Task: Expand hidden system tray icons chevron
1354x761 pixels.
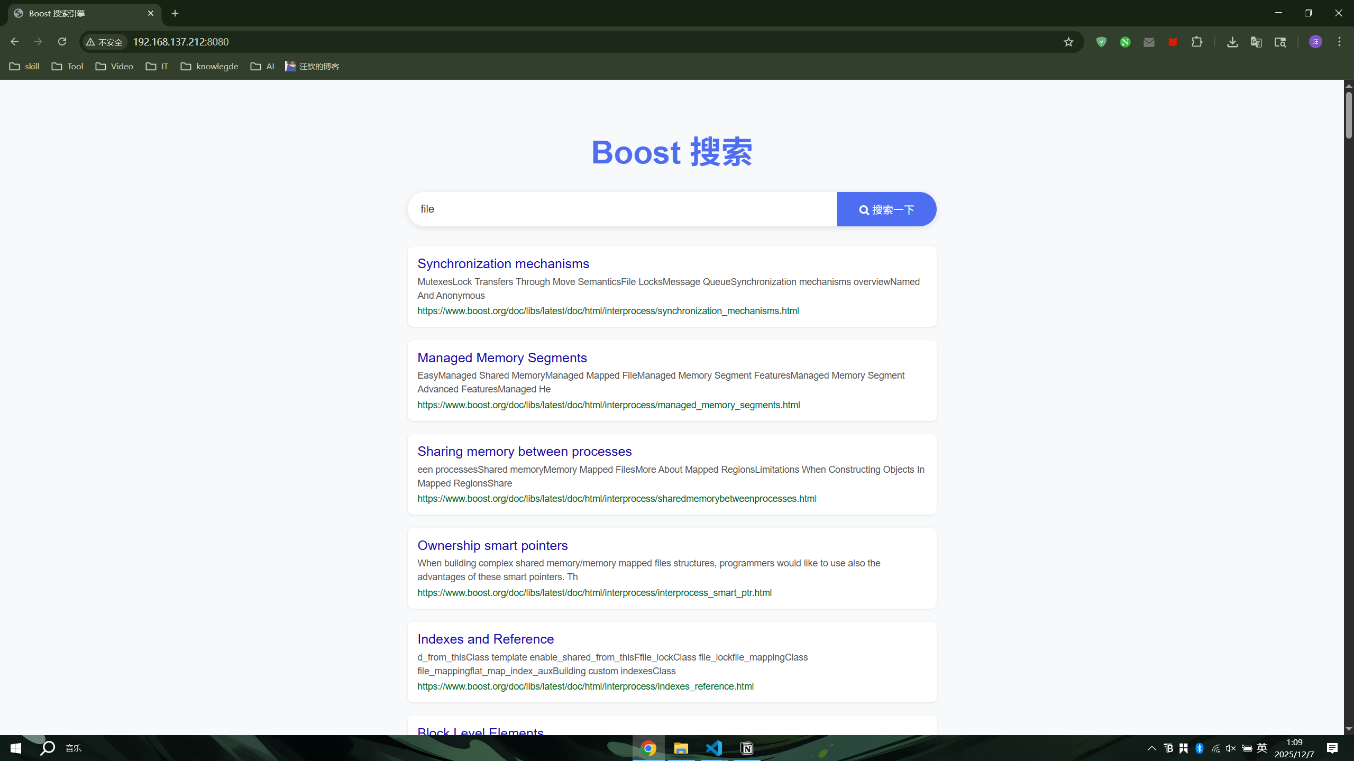Action: 1151,748
